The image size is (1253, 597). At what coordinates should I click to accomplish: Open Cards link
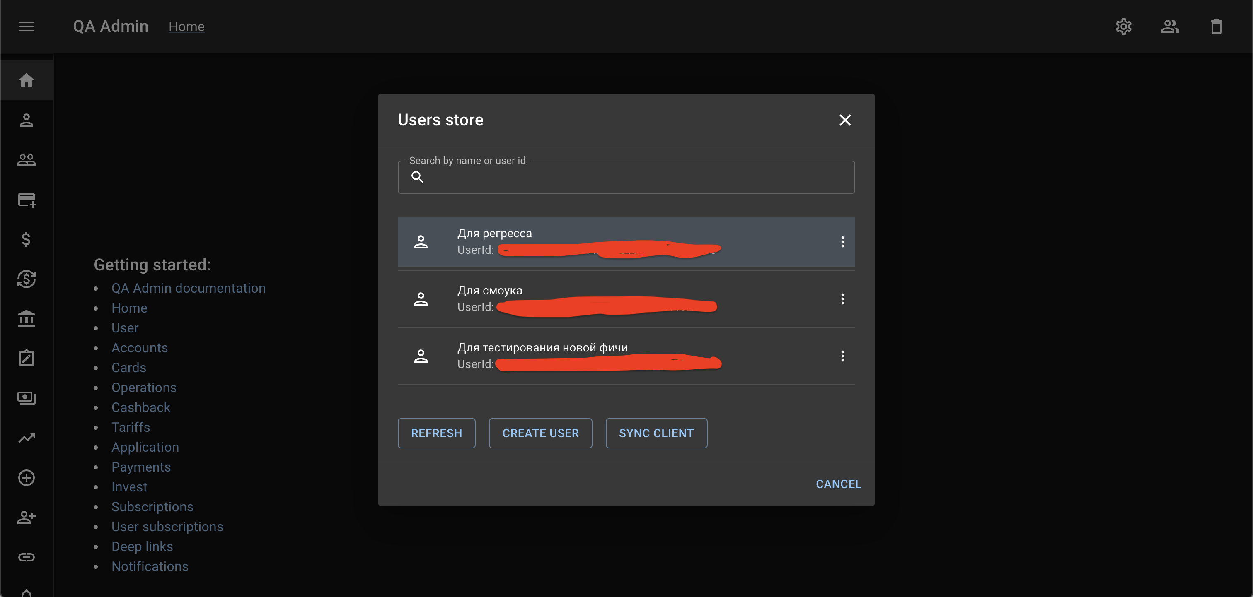129,368
